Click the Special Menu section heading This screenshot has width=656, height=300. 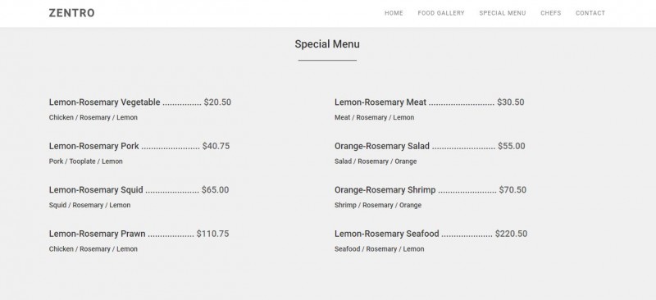pyautogui.click(x=327, y=44)
